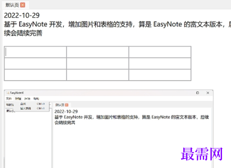Click the first-row first-column table cell with cursor
This screenshot has height=168, width=231.
pos(35,52)
